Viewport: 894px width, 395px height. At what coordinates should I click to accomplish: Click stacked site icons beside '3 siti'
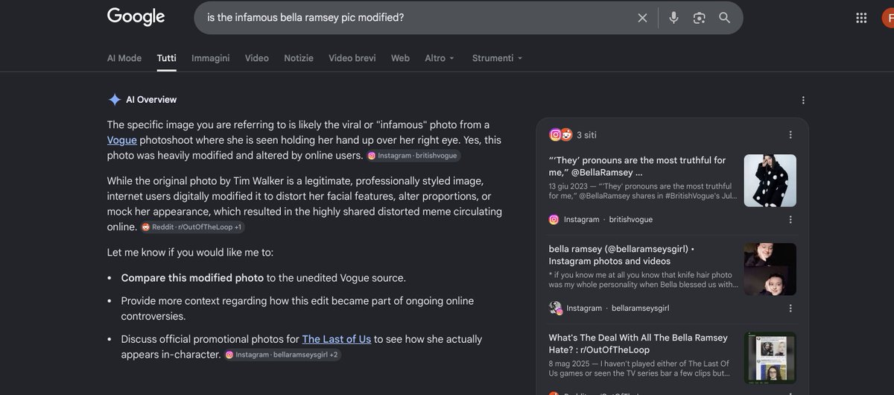560,135
